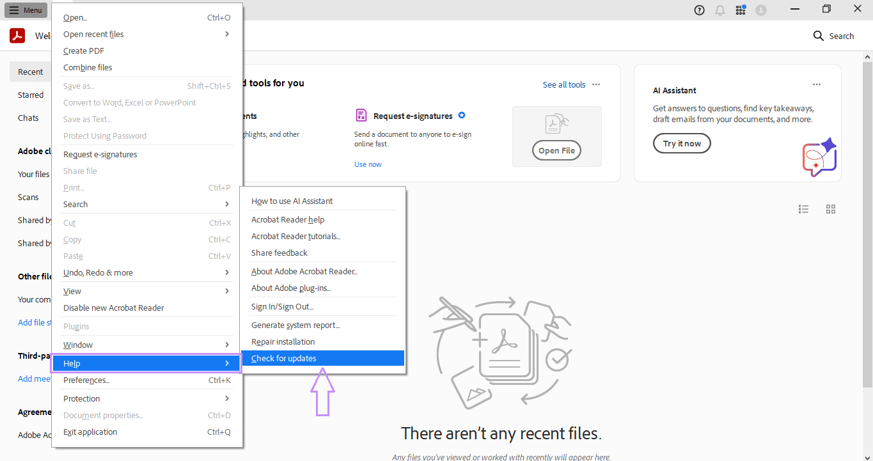Click the Request e-signatures info icon
This screenshot has height=461, width=873.
[x=462, y=116]
